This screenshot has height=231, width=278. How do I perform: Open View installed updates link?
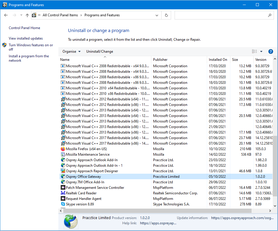26,38
